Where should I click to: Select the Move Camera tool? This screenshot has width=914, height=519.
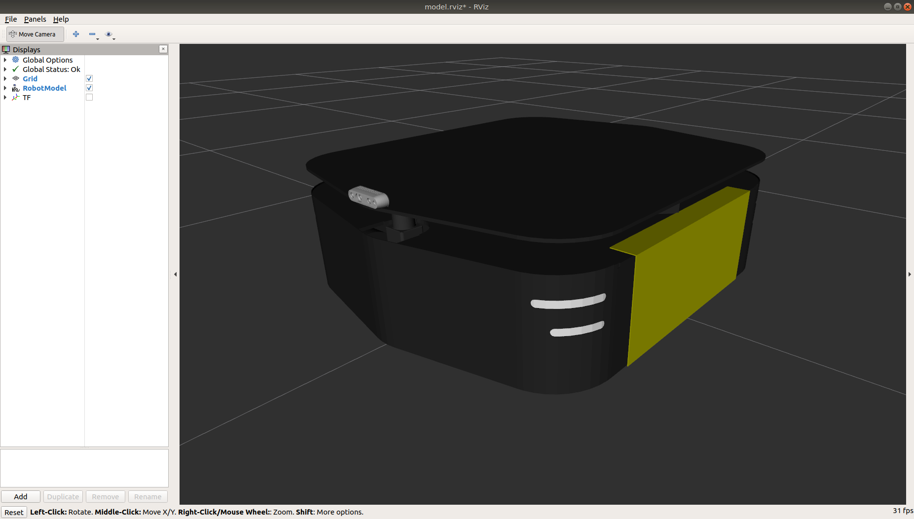click(35, 34)
